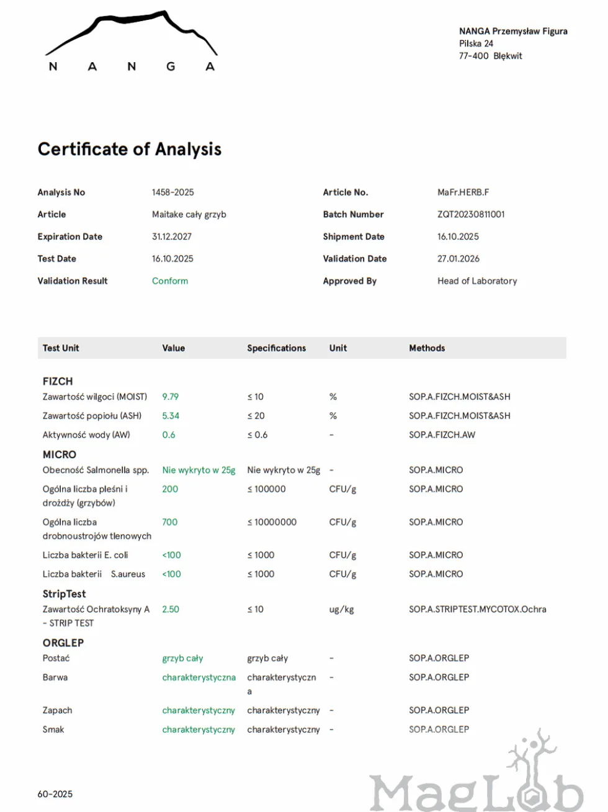Click the Specifications column header

coord(277,348)
